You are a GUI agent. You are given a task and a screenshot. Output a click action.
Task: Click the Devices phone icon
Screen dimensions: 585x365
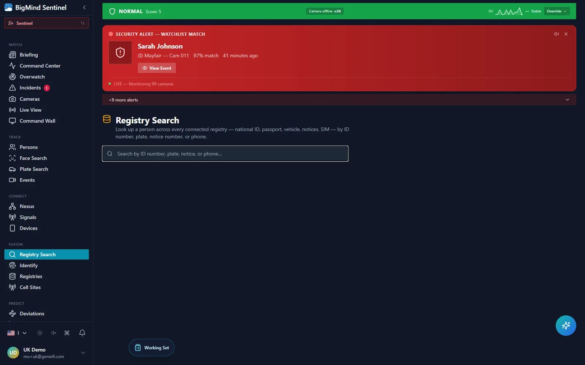coord(12,228)
